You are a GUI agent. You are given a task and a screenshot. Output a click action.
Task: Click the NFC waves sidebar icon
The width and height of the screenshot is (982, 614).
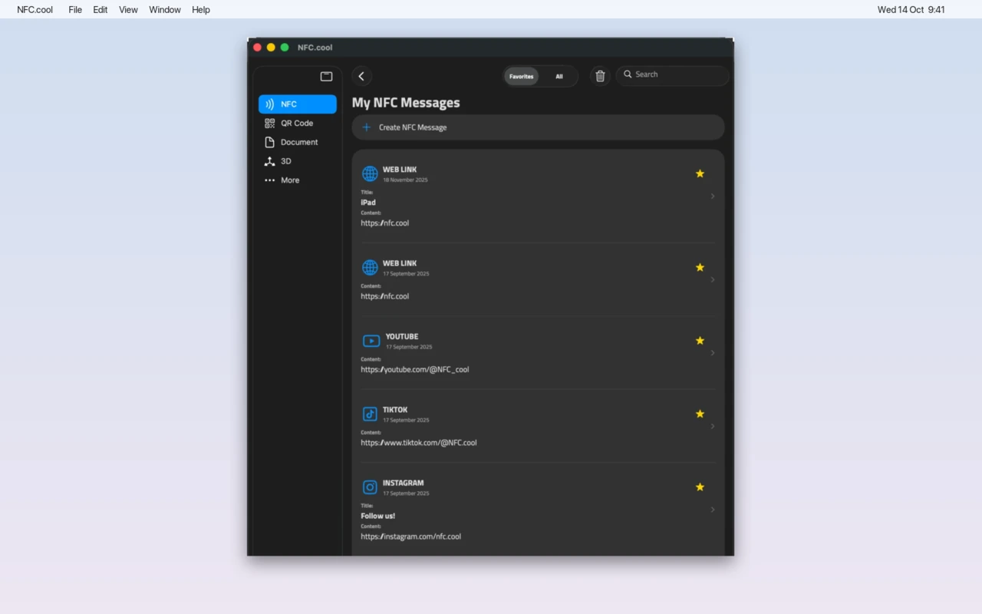(269, 104)
